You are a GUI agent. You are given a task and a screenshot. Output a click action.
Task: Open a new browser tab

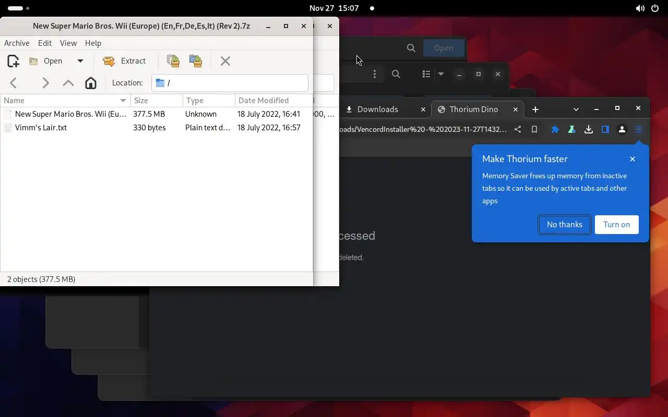tap(535, 109)
